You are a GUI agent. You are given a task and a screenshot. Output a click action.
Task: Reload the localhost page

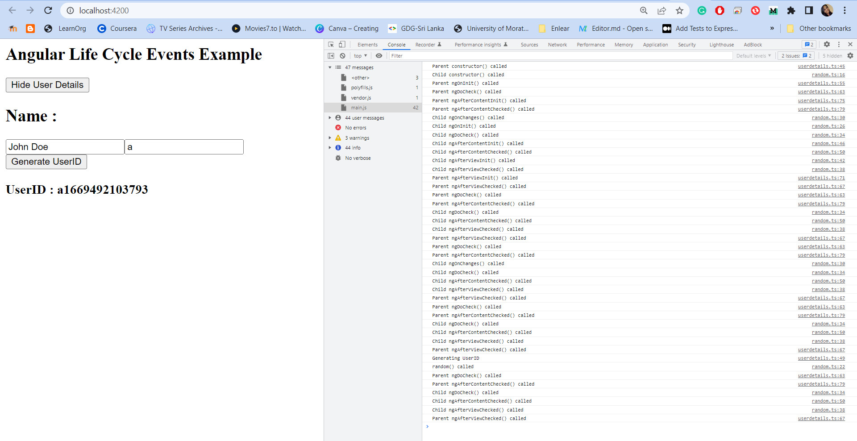(x=48, y=10)
